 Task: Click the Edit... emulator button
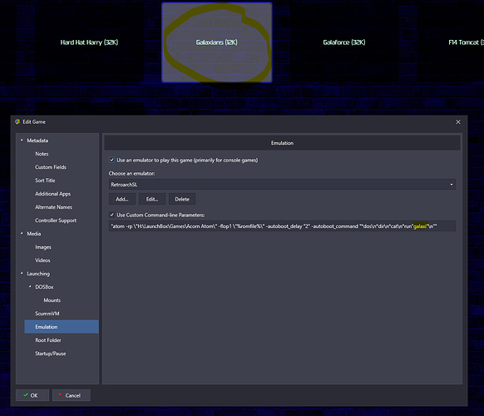point(152,199)
